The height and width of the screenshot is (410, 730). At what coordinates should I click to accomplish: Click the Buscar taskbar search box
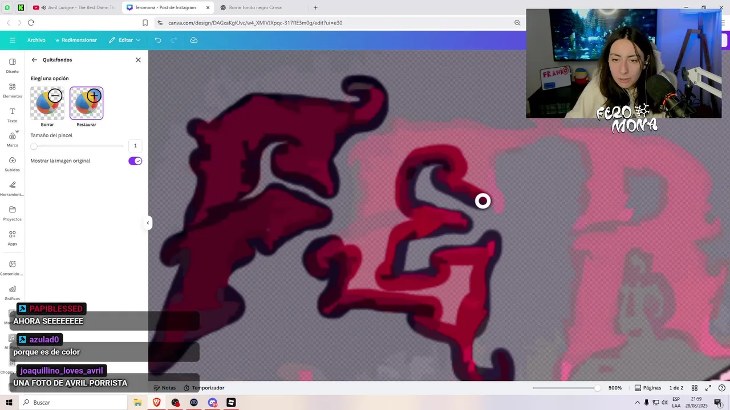(74, 403)
